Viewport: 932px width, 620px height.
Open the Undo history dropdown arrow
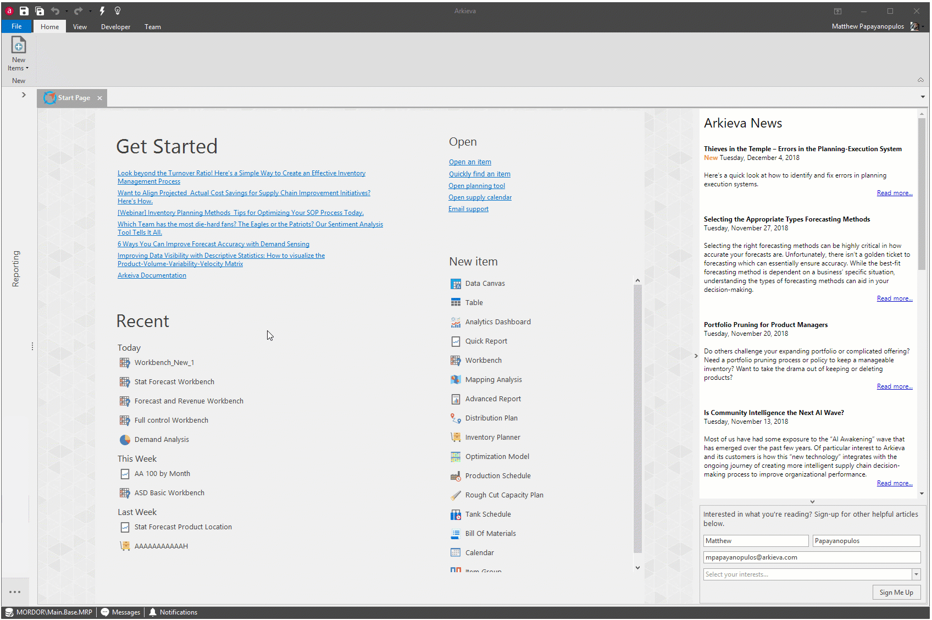66,11
